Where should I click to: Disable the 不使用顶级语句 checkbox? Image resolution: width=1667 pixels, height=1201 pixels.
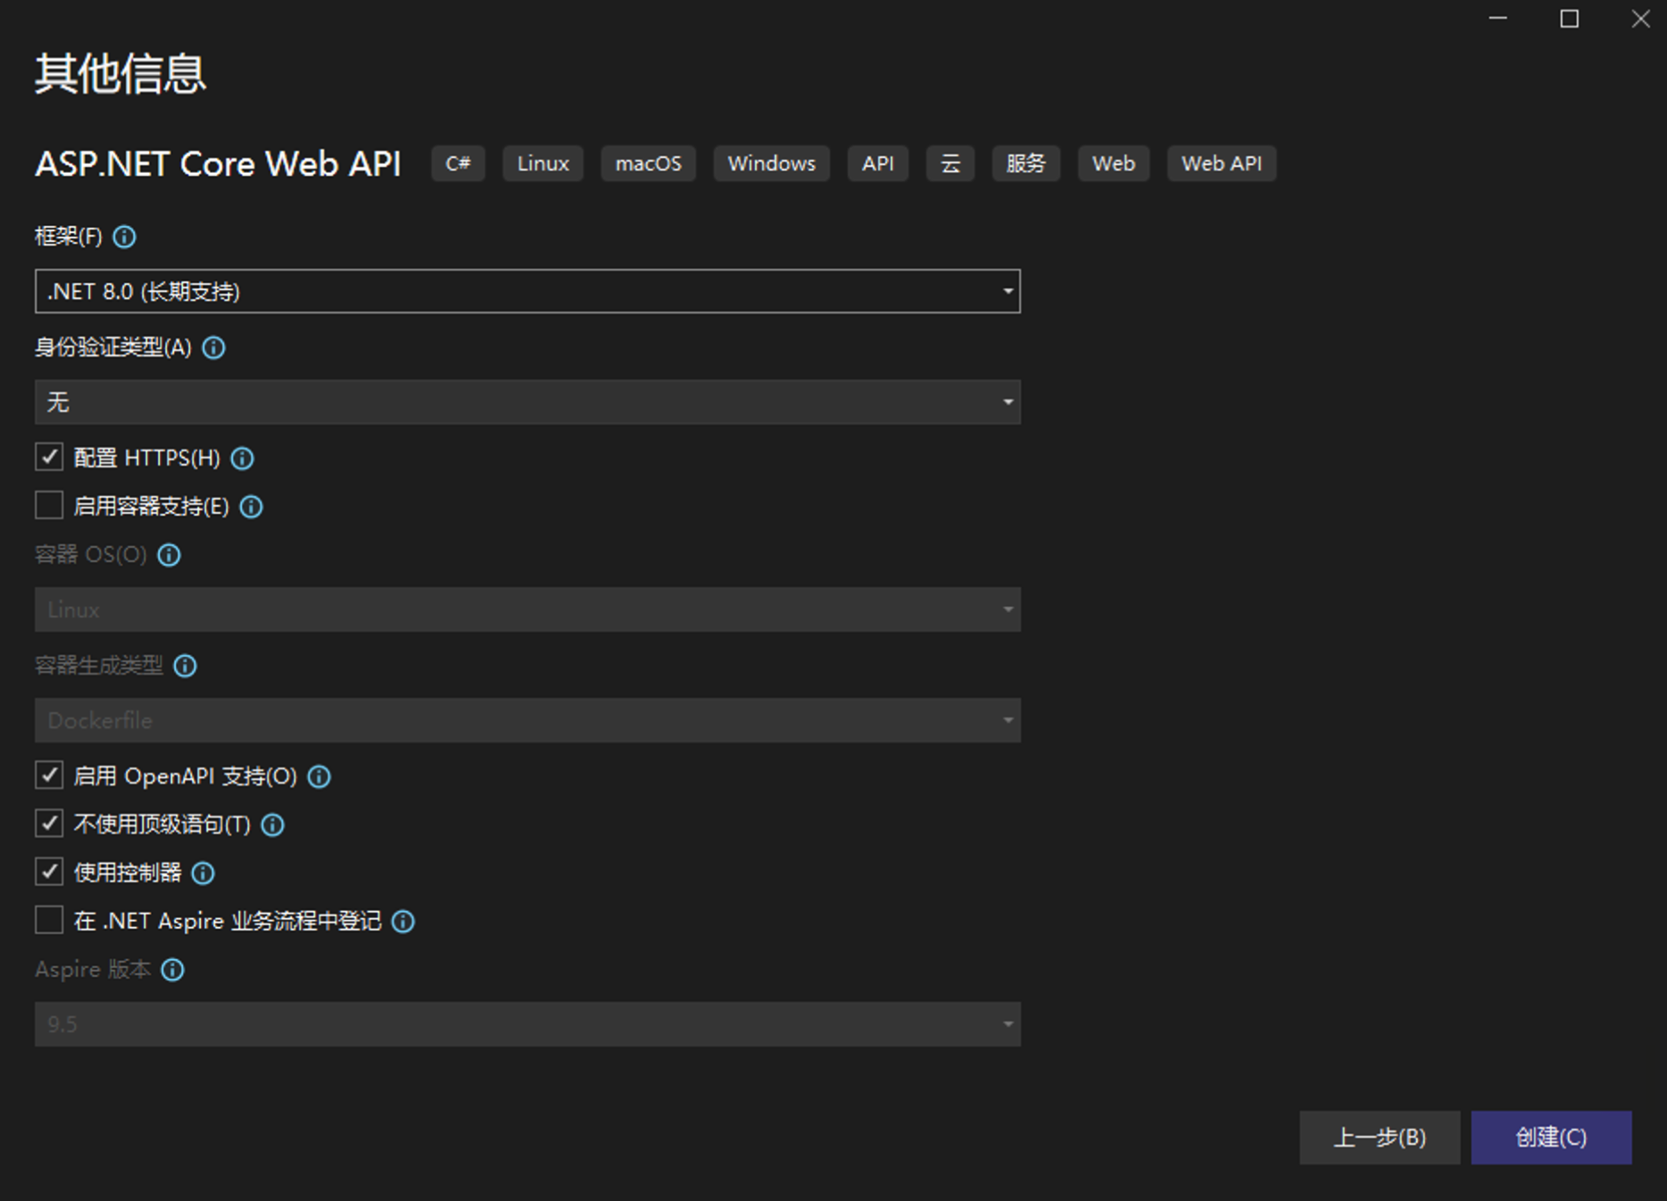(x=49, y=824)
